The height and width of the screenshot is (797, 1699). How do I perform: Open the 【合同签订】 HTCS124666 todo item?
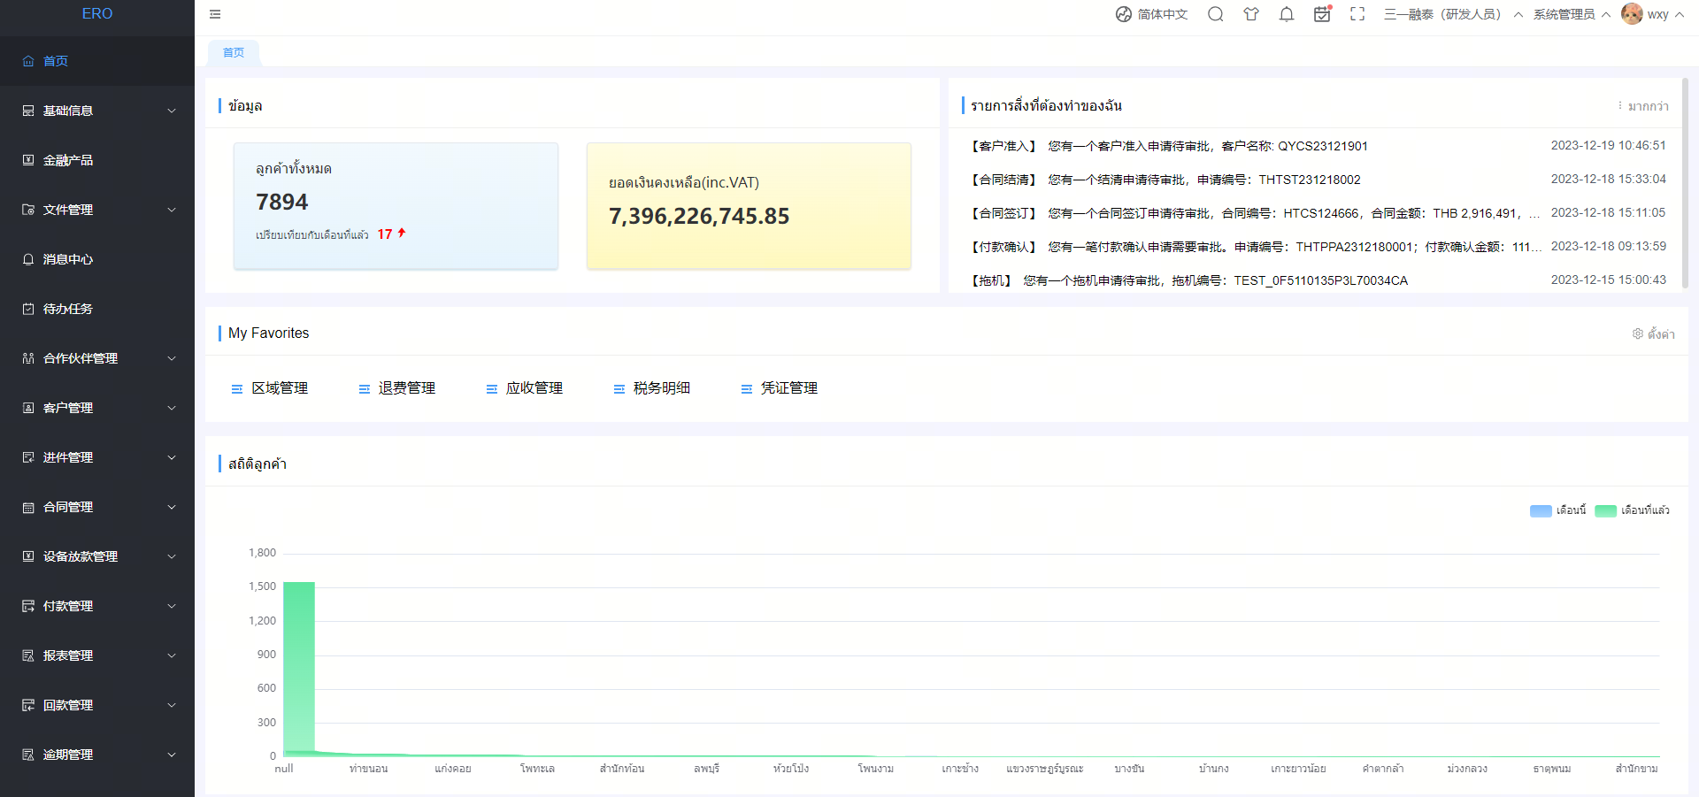click(1318, 213)
